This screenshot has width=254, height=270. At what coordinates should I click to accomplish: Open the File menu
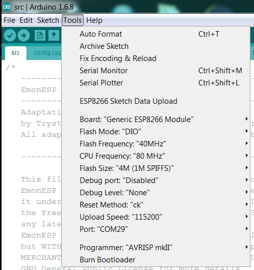(x=9, y=20)
